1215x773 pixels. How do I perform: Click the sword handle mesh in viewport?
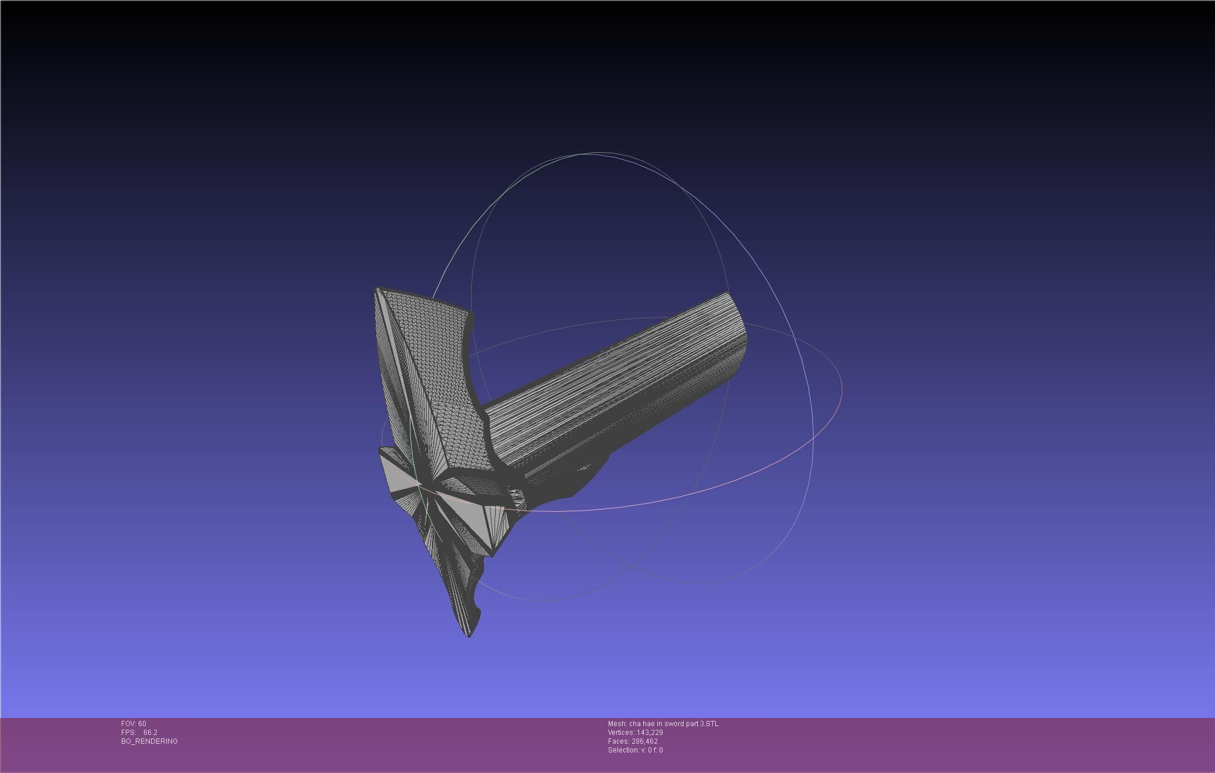615,381
